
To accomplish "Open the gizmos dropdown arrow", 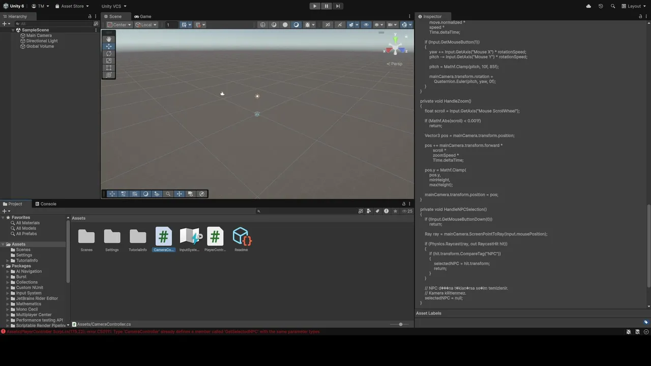I will (410, 24).
